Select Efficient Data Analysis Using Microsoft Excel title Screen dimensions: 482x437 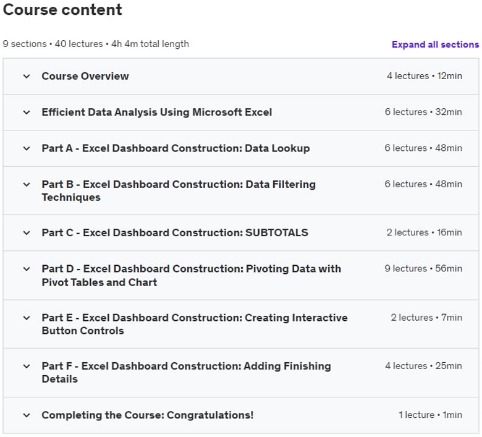click(157, 112)
